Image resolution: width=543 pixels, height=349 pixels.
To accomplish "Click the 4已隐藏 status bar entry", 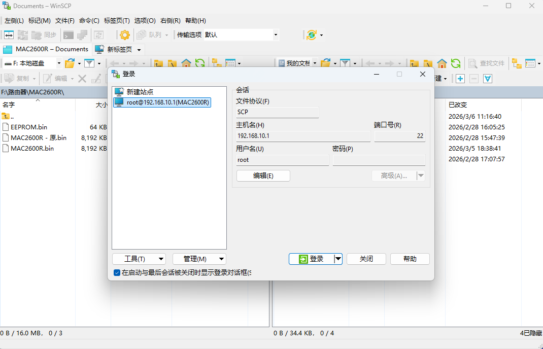I will 531,333.
